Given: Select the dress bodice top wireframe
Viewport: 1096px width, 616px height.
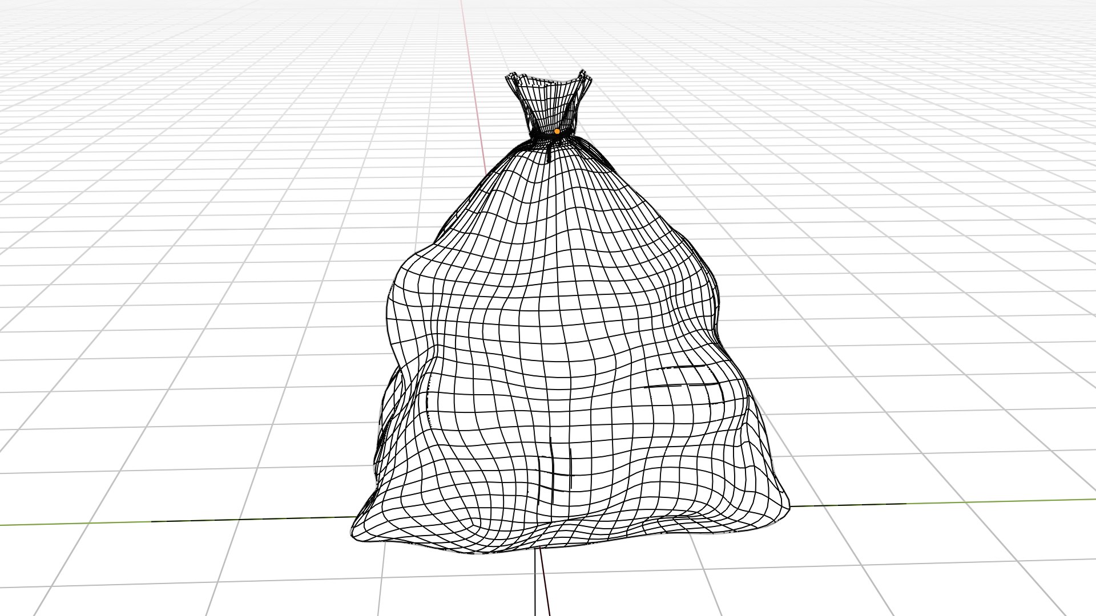Looking at the screenshot, I should click(549, 103).
